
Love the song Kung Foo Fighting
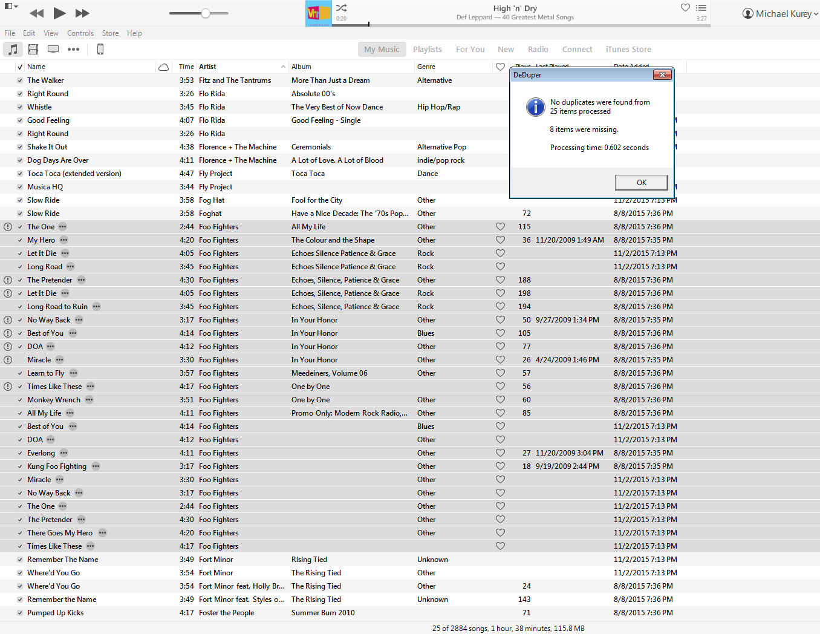500,466
